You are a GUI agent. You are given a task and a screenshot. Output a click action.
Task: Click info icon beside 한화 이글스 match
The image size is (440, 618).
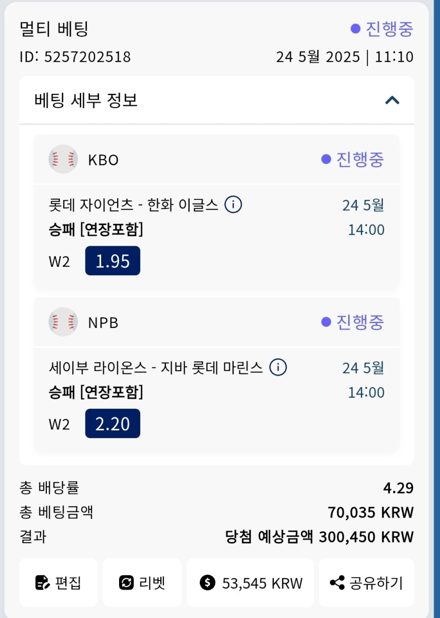point(233,205)
